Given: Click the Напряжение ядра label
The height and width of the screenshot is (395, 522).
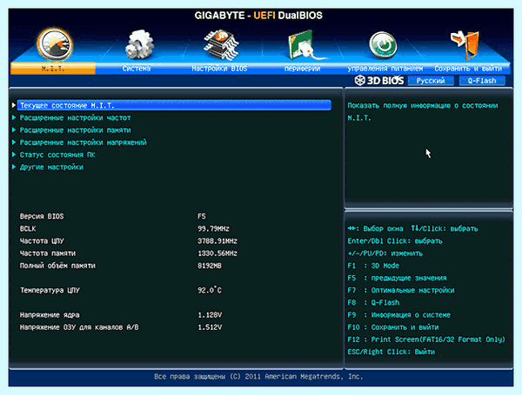Looking at the screenshot, I should 50,314.
